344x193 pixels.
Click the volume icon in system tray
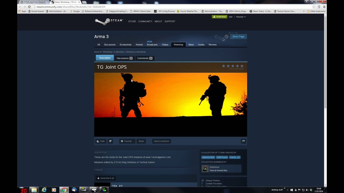pos(307,190)
